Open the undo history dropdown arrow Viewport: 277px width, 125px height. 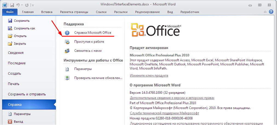click(x=22, y=5)
